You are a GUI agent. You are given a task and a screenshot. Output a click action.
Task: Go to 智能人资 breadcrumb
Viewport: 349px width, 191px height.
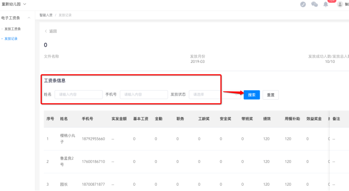[46, 15]
